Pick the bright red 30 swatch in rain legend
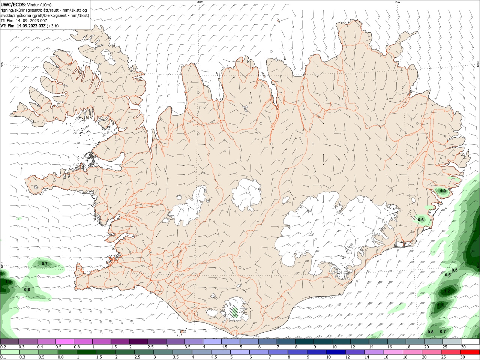 470,352
